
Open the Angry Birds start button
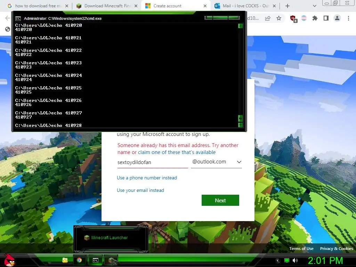[x=9, y=260]
